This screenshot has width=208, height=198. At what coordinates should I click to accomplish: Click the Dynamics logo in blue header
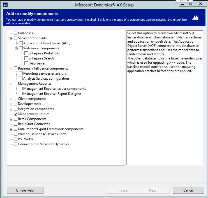pyautogui.click(x=195, y=17)
